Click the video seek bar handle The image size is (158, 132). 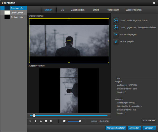tap(34, 116)
